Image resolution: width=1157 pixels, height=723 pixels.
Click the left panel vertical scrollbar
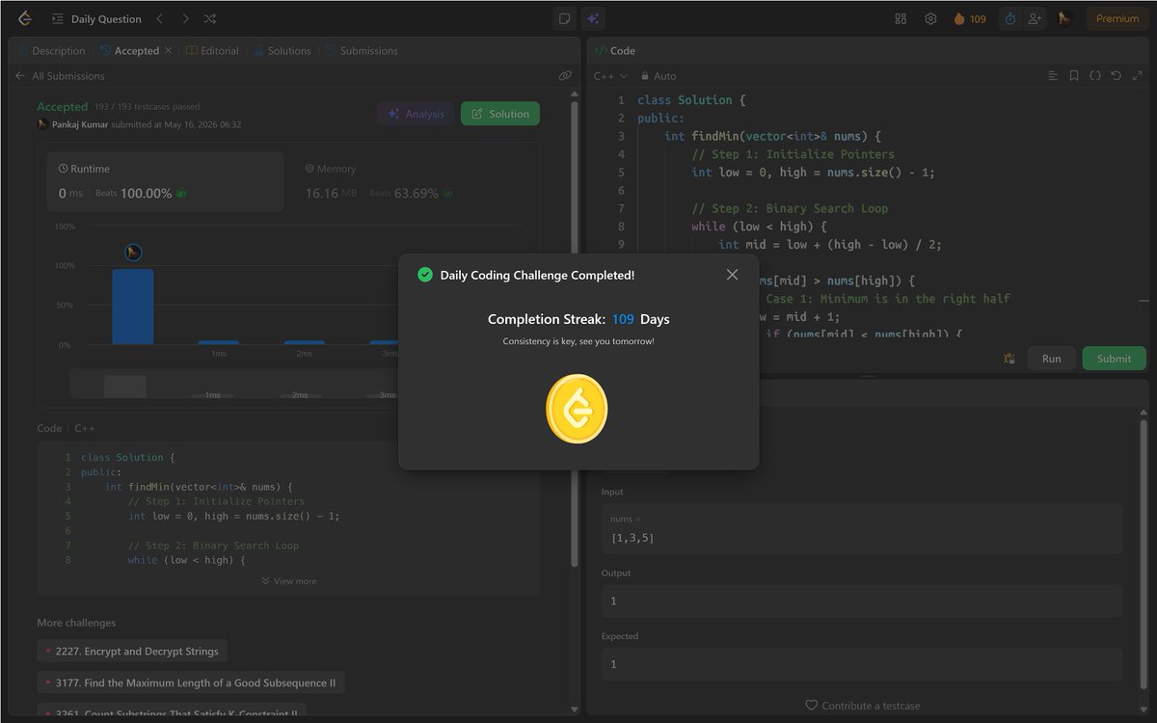[576, 333]
